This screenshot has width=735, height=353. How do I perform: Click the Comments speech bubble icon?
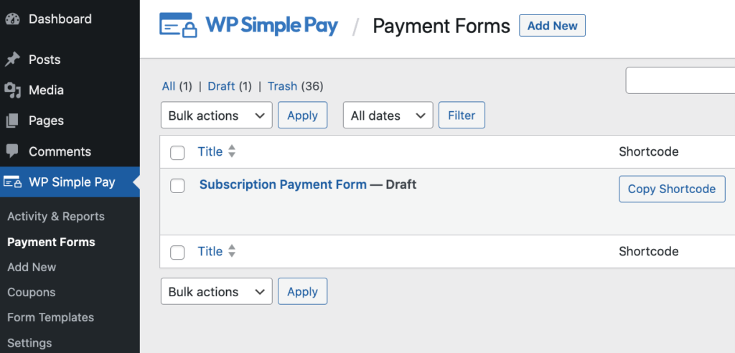tap(12, 151)
